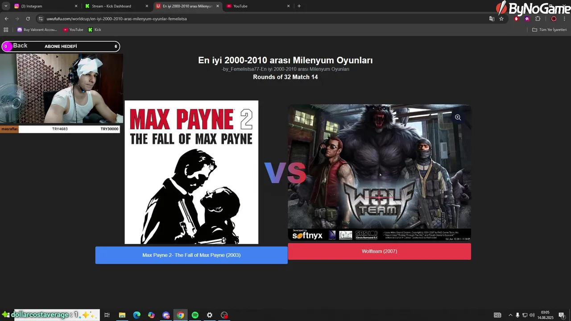Select the Max Payne 2 cover image
The width and height of the screenshot is (571, 321).
click(x=191, y=172)
